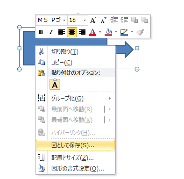Open shape fill dropdown arrow
This screenshot has height=179, width=184.
116,32
